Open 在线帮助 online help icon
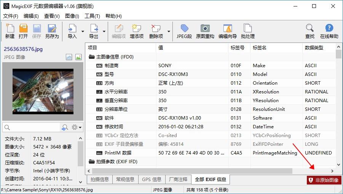Screen dimensions: 343x194 point(329,28)
